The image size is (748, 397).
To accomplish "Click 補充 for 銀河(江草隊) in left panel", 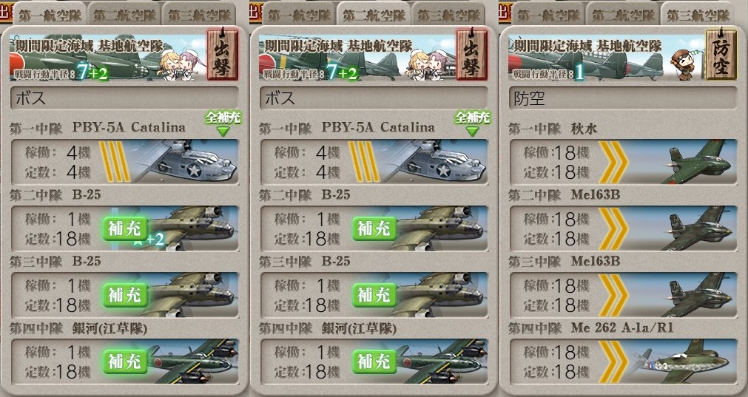I will pyautogui.click(x=126, y=362).
